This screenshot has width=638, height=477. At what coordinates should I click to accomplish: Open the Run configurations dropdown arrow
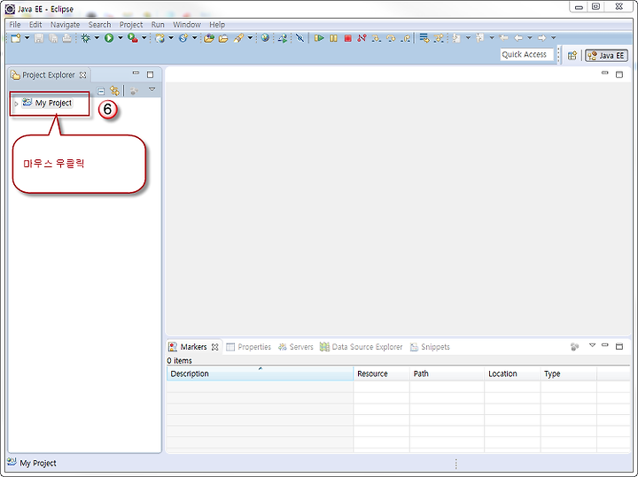[120, 38]
